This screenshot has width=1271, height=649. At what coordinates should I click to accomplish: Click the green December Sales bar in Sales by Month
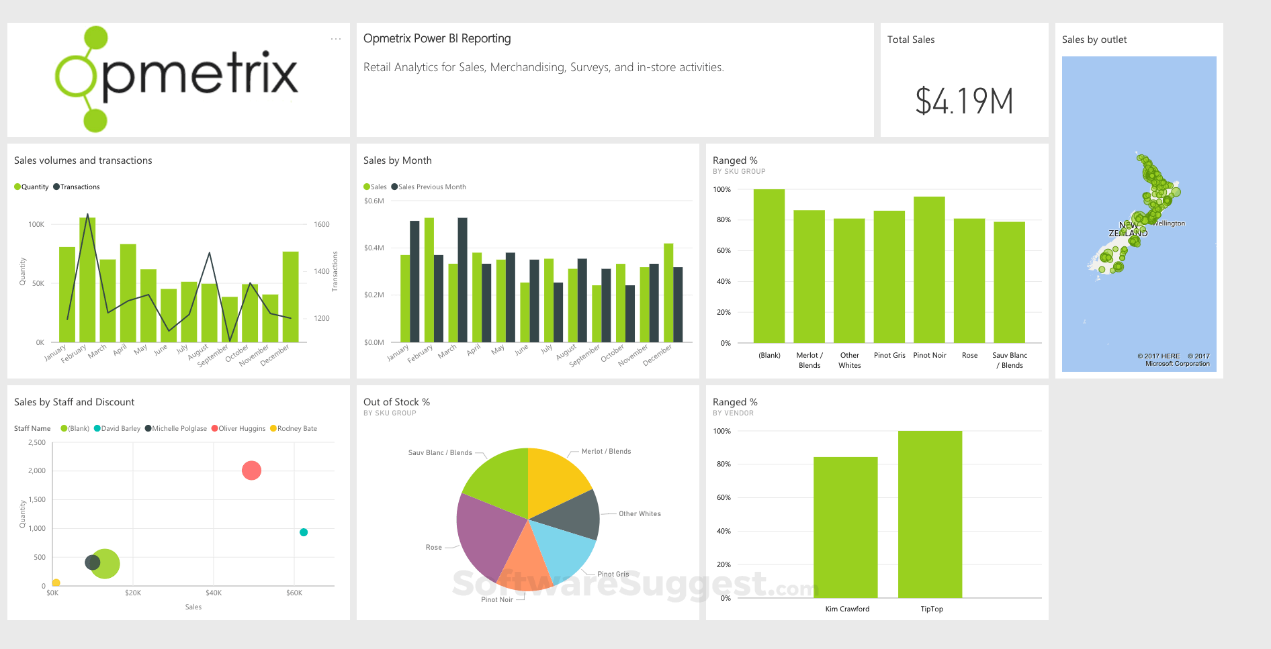pyautogui.click(x=668, y=293)
